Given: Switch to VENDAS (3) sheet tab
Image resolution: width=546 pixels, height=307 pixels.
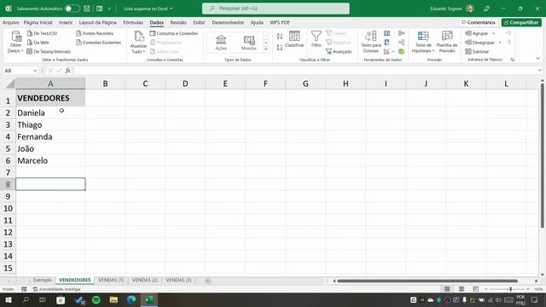Looking at the screenshot, I should click(178, 281).
